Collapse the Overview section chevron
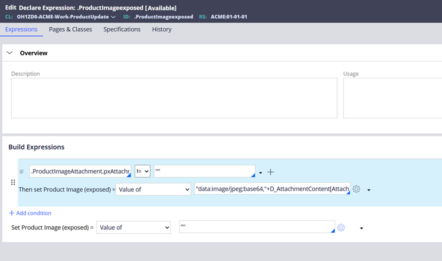This screenshot has height=261, width=442. click(9, 53)
